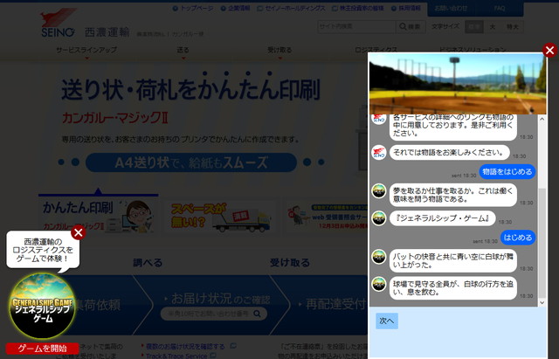Image resolution: width=559 pixels, height=359 pixels.
Task: Click the chat scrollbar thumb
Action: tap(542, 243)
